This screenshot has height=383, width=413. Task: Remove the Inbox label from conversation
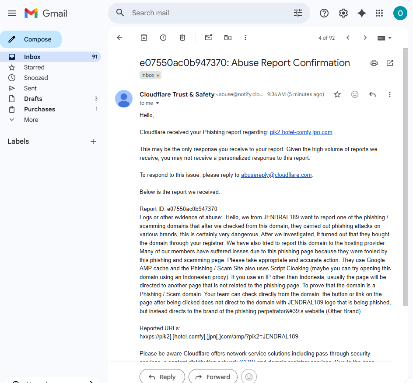(158, 76)
